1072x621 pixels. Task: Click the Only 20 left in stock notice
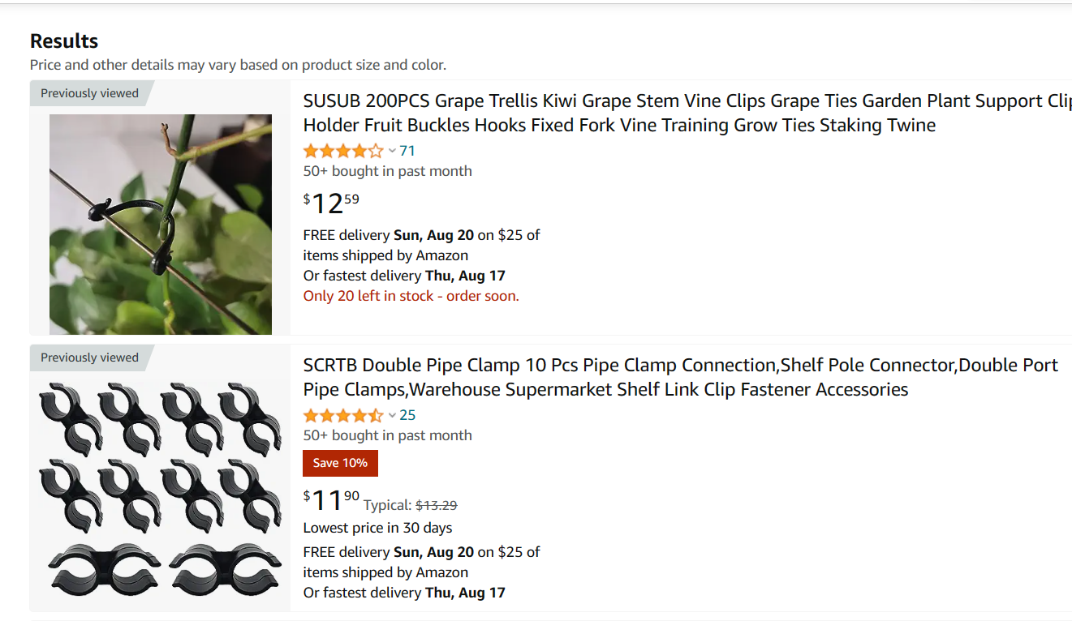(411, 296)
